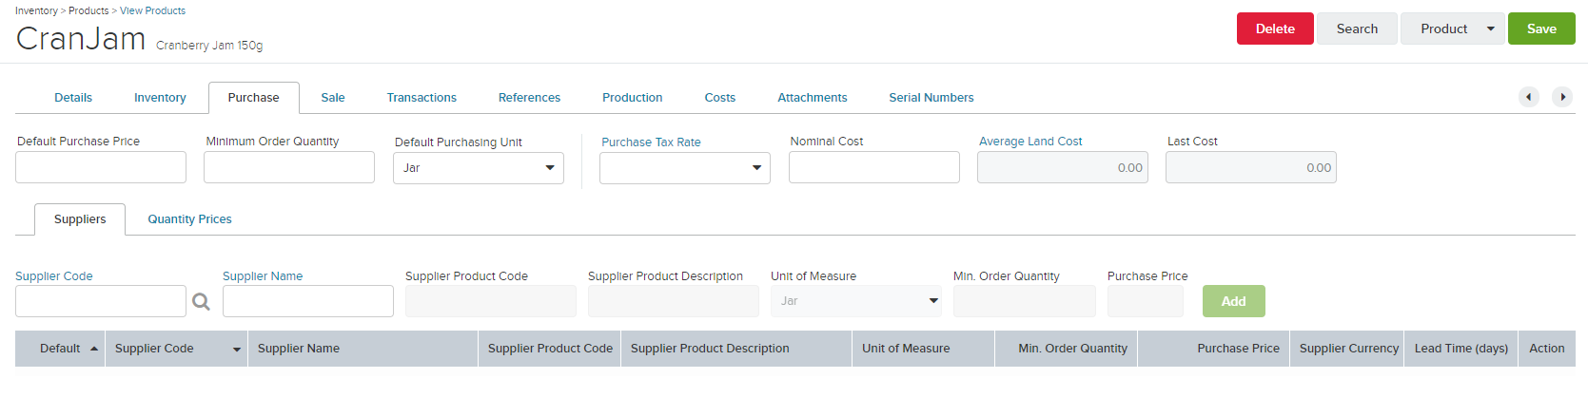Open the Purchase Tax Rate dropdown
The height and width of the screenshot is (398, 1588).
(x=685, y=168)
